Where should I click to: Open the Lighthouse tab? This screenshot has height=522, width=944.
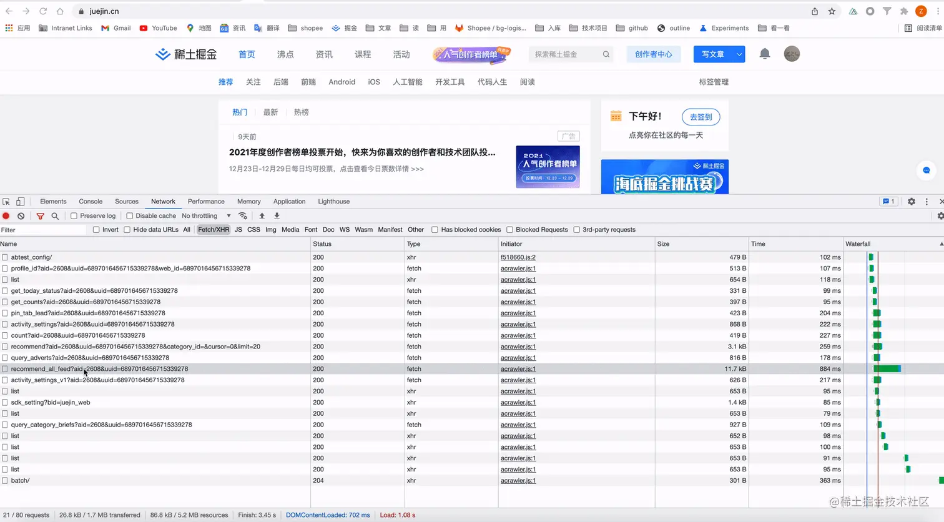(334, 202)
